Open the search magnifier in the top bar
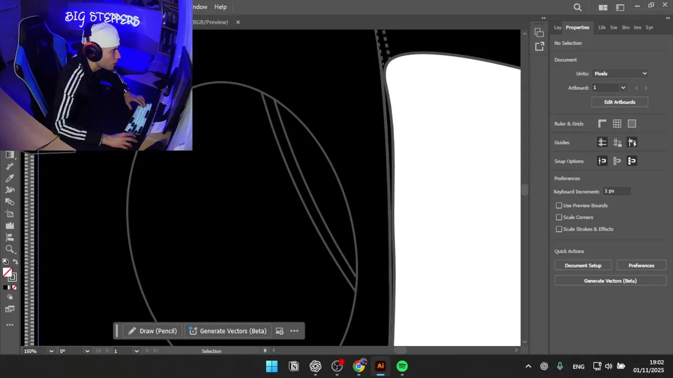Viewport: 673px width, 378px height. (577, 7)
